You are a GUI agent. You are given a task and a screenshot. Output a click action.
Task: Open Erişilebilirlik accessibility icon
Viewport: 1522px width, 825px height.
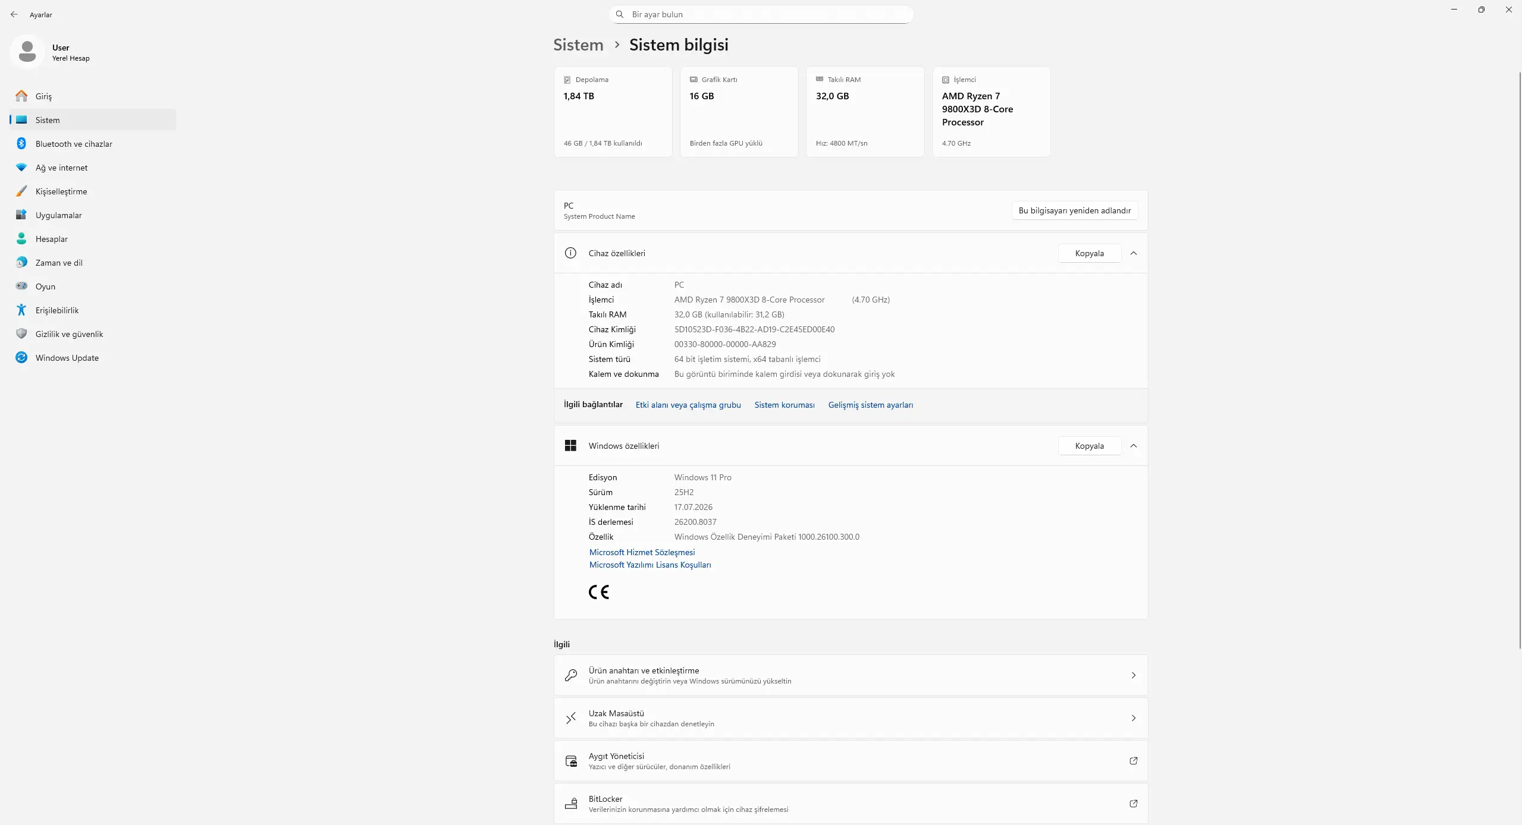tap(21, 310)
